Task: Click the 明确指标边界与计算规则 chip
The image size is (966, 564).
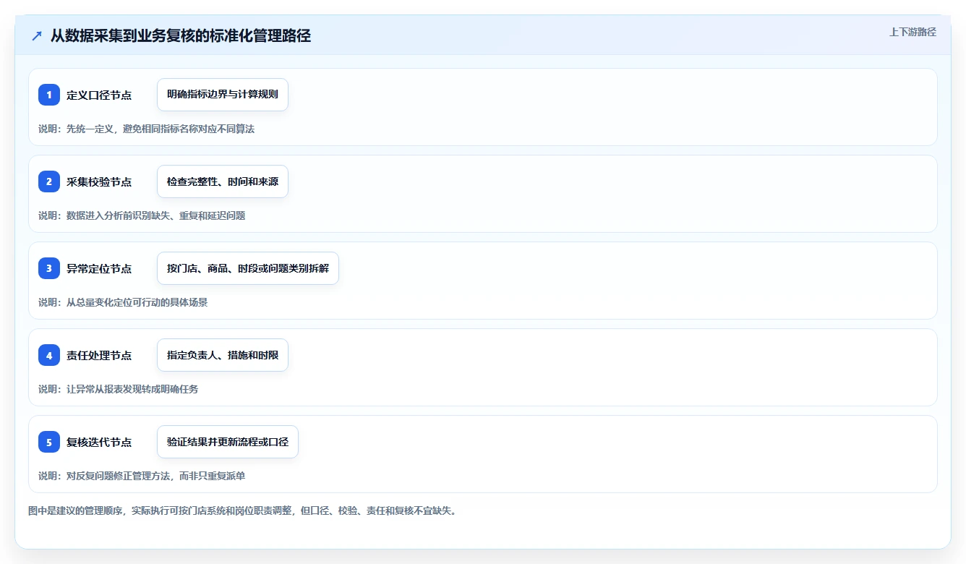Action: pyautogui.click(x=223, y=95)
